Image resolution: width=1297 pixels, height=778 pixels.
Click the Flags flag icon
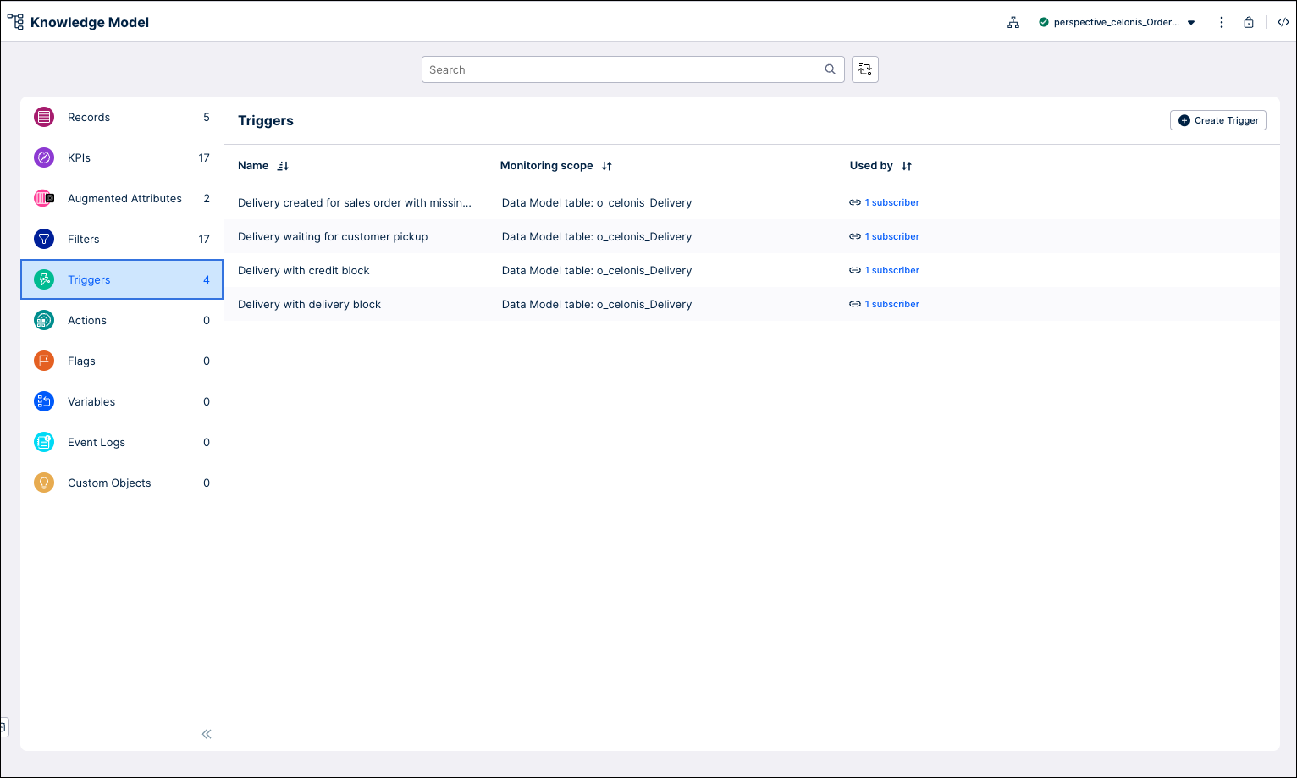click(x=44, y=361)
